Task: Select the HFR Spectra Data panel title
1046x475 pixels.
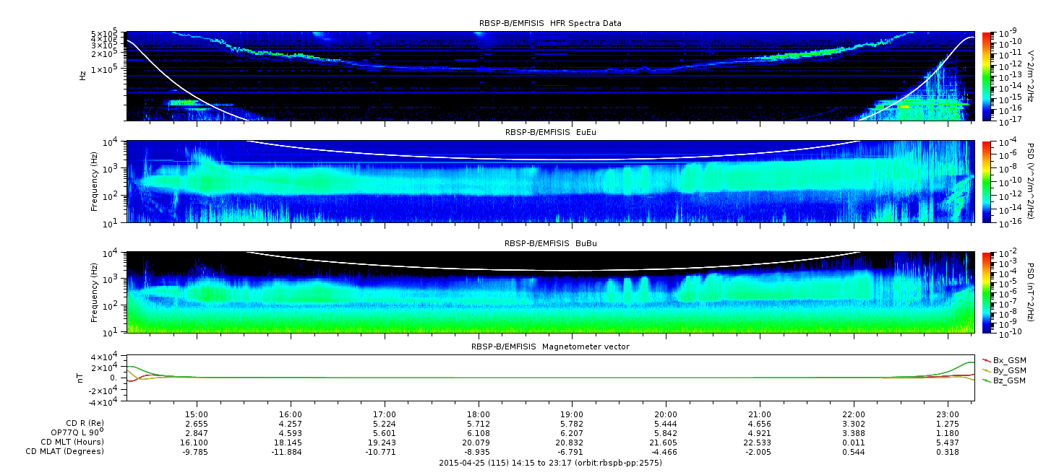Action: coord(550,23)
